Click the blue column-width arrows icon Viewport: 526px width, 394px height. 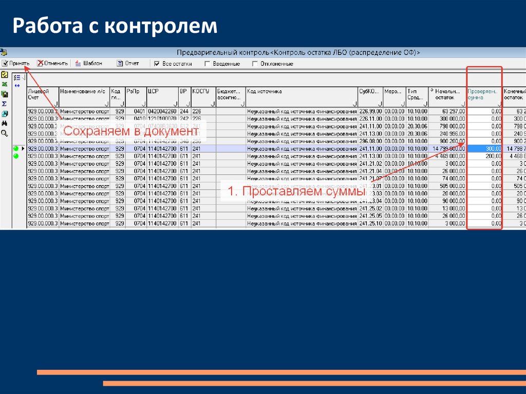click(17, 85)
